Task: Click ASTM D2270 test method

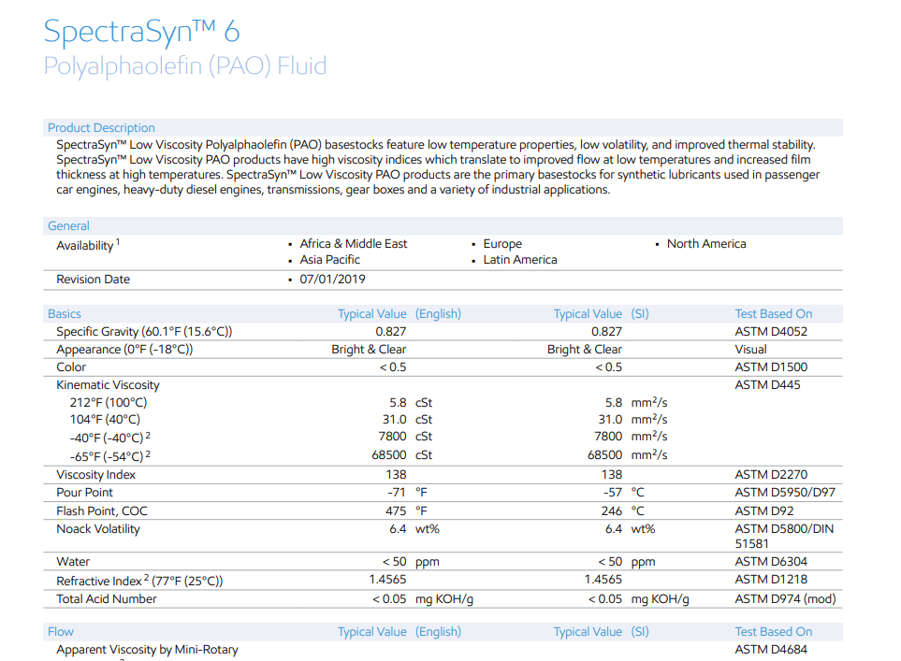Action: coord(771,474)
